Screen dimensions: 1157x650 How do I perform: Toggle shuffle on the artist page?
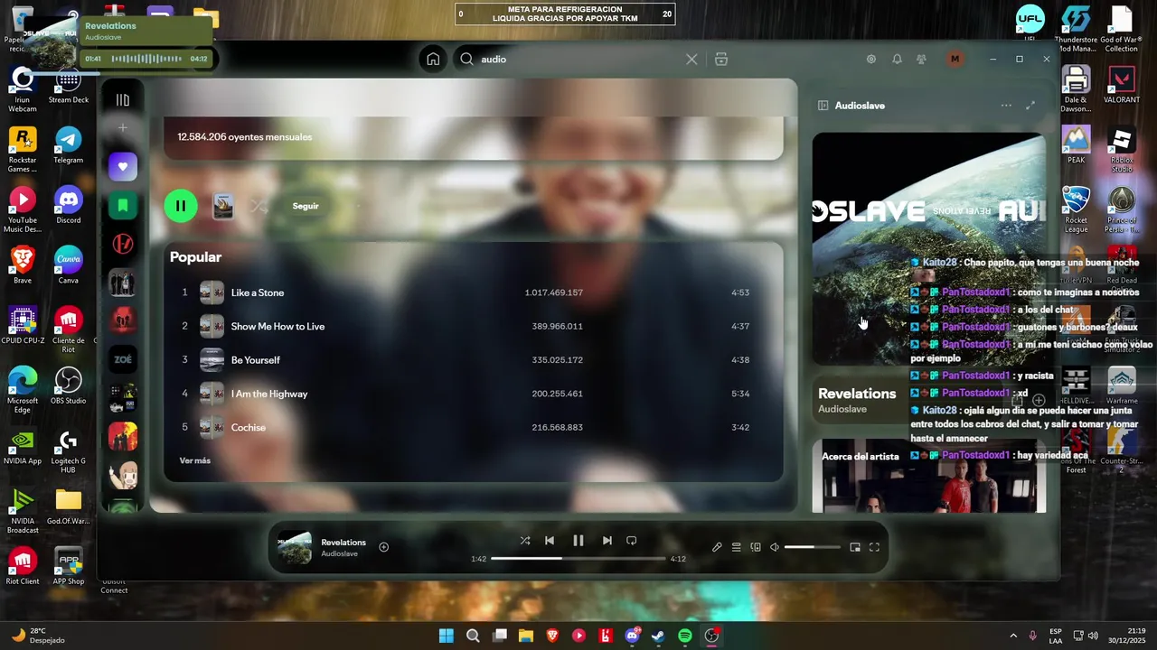tap(259, 206)
